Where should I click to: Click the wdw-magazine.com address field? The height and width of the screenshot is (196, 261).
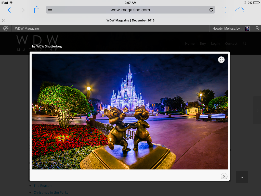click(x=130, y=10)
